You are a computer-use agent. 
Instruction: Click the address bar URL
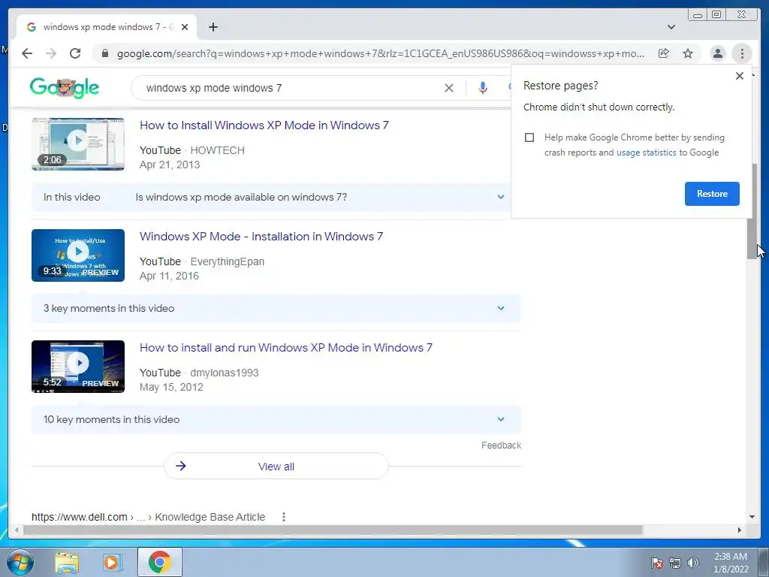tap(381, 53)
